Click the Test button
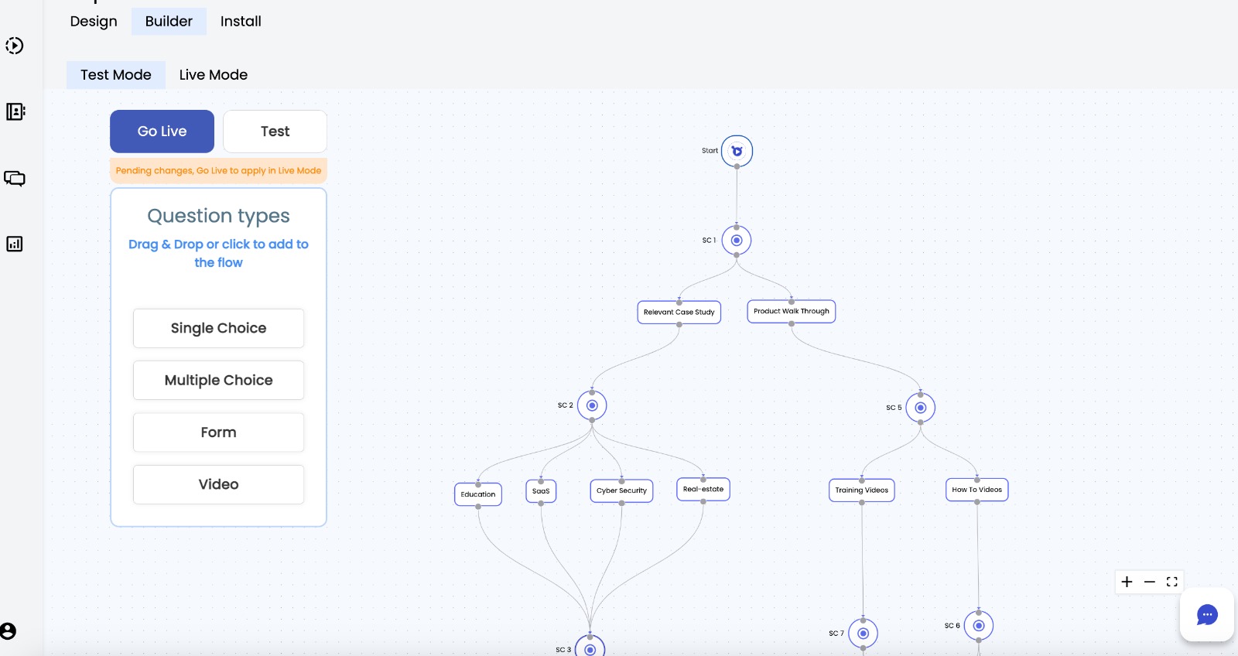 [x=275, y=132]
